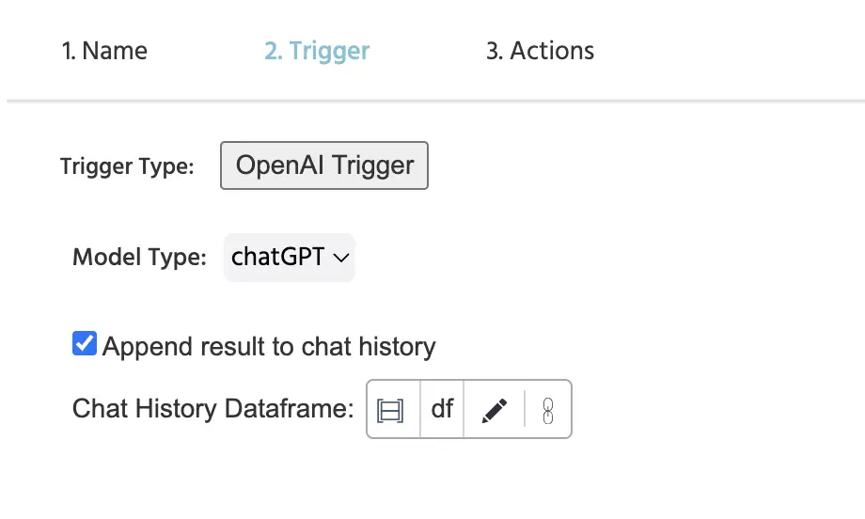This screenshot has width=865, height=519.
Task: Click the Trigger Type label
Action: (127, 166)
